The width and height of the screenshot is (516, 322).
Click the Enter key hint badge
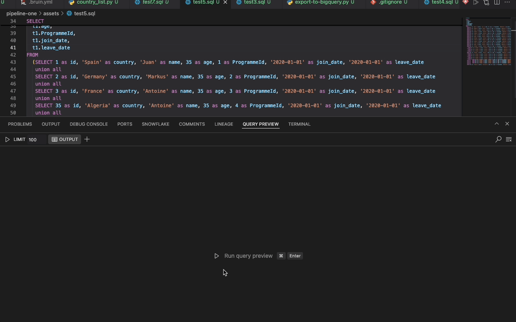click(295, 256)
